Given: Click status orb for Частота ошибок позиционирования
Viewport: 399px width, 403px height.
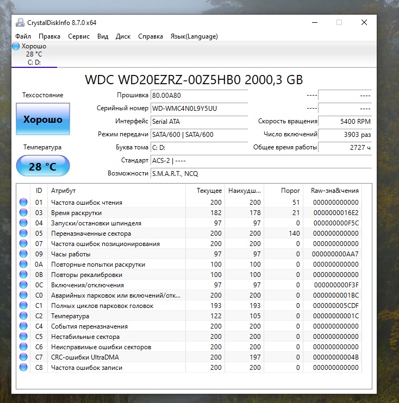Looking at the screenshot, I should point(23,243).
